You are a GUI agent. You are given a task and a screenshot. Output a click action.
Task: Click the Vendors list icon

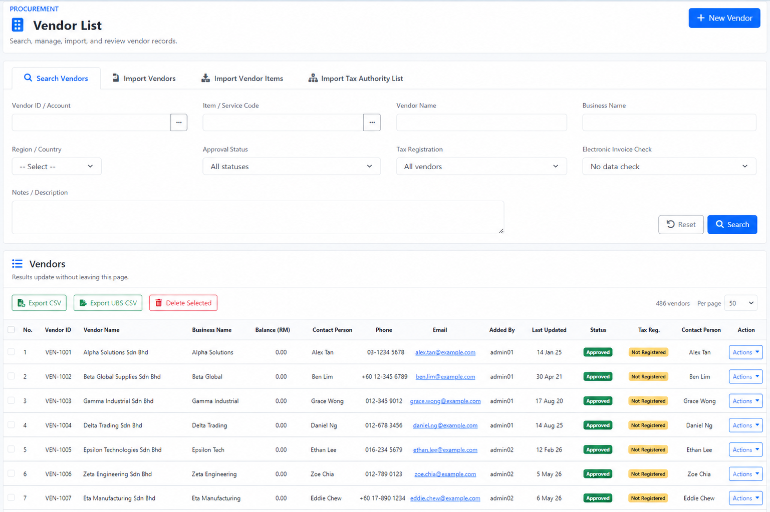(18, 264)
